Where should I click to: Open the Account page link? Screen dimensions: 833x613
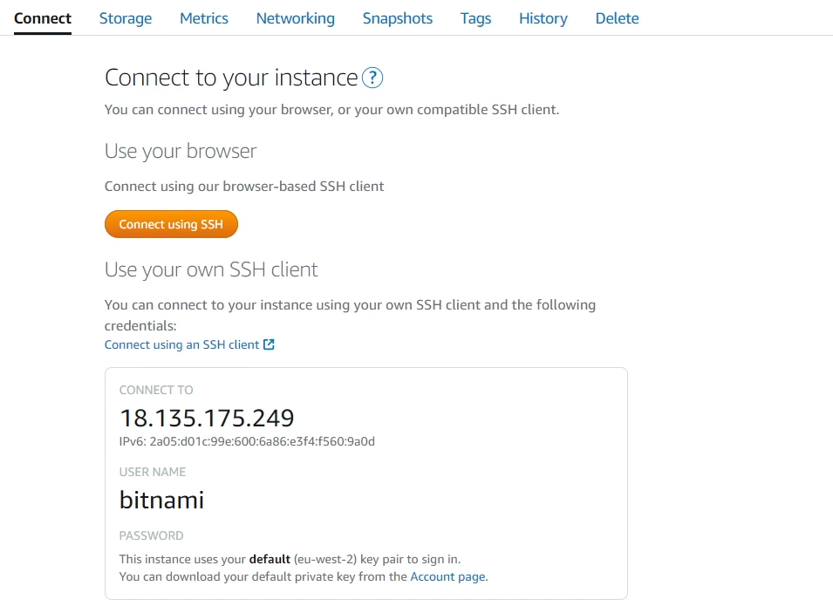[x=448, y=577]
